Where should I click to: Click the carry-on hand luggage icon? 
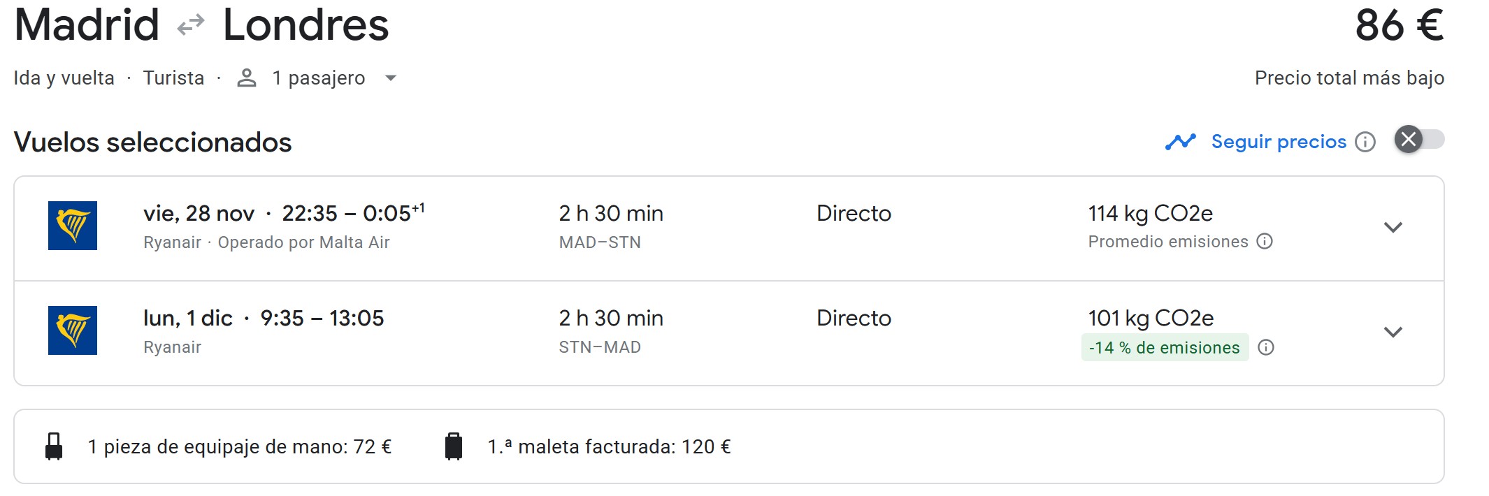pos(54,446)
